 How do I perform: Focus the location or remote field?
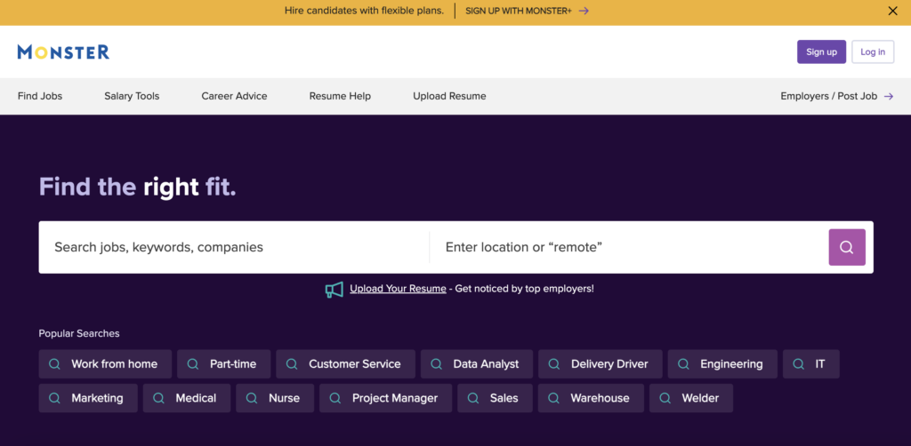[x=629, y=247]
